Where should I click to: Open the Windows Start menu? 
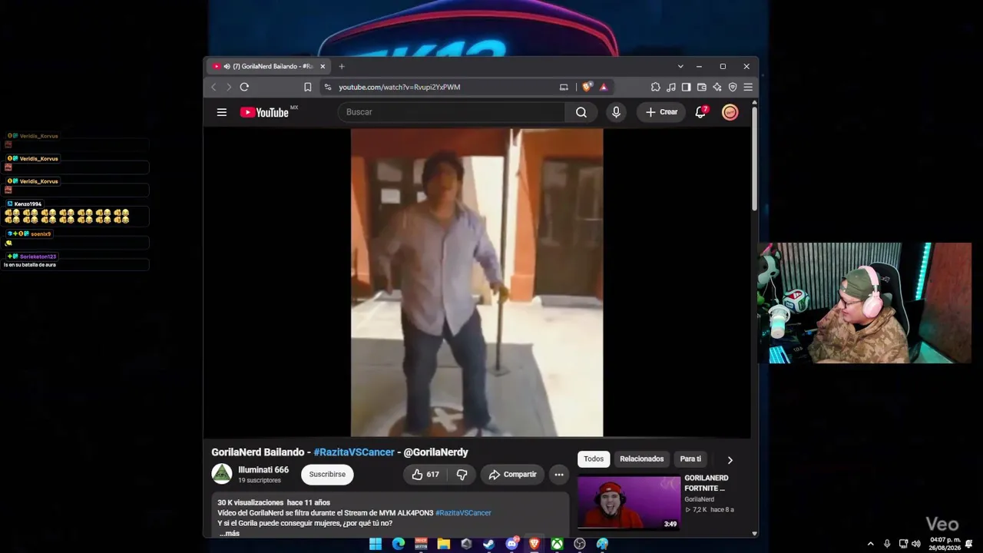click(x=376, y=544)
